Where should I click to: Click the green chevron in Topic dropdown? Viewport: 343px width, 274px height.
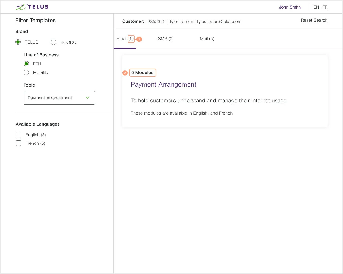(x=87, y=98)
